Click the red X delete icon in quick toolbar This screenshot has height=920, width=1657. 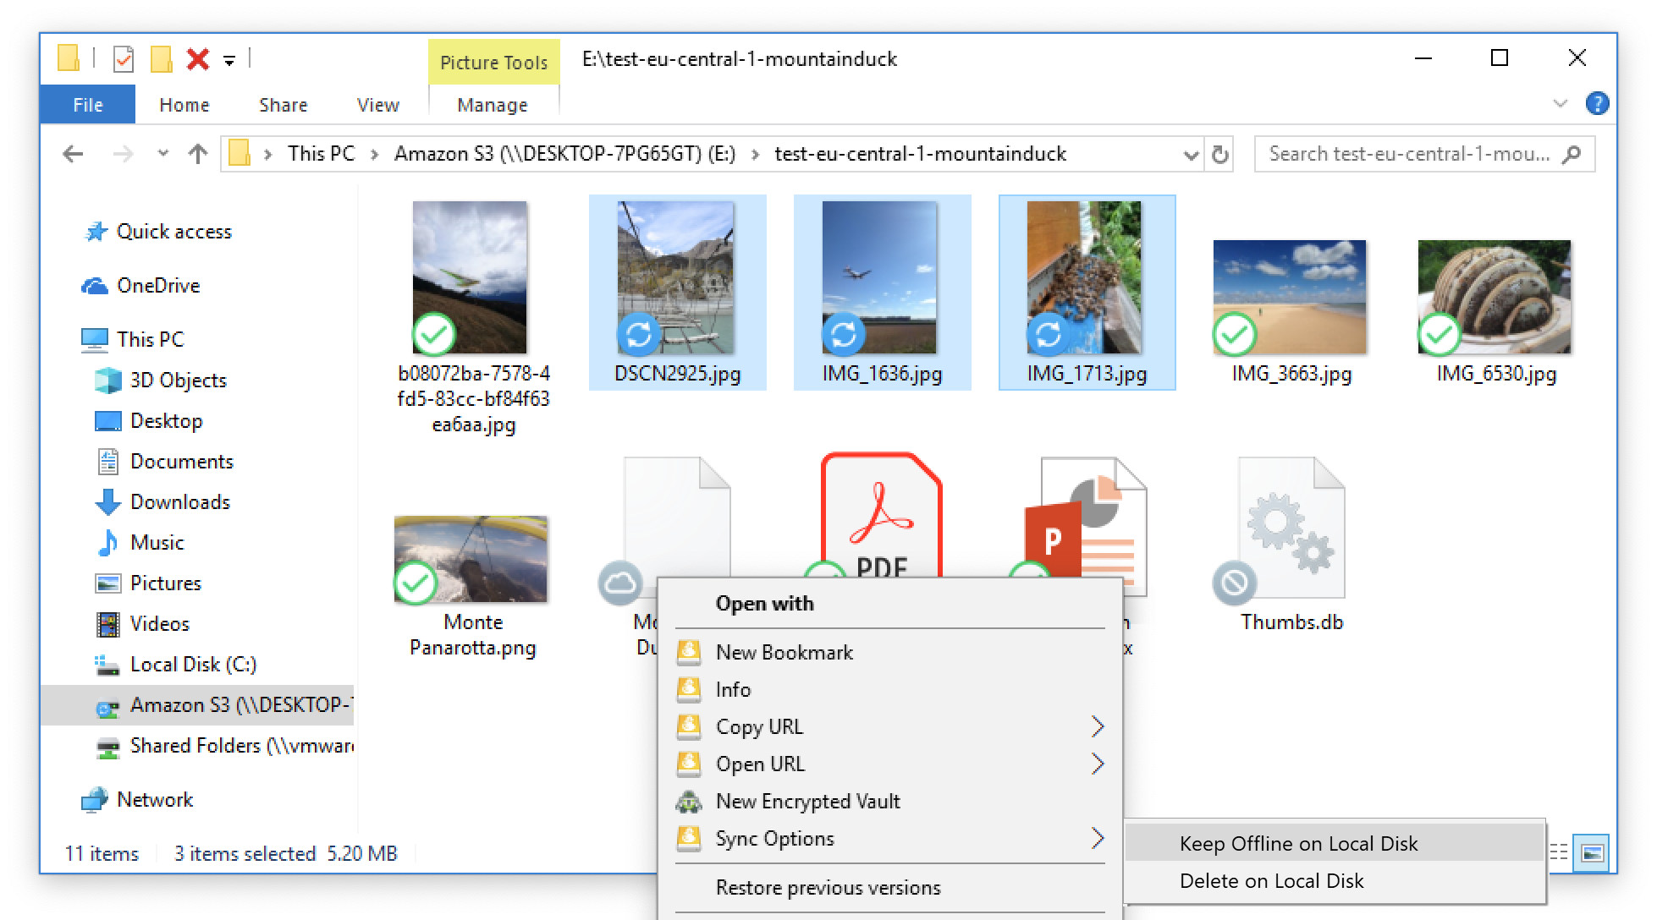pos(198,59)
